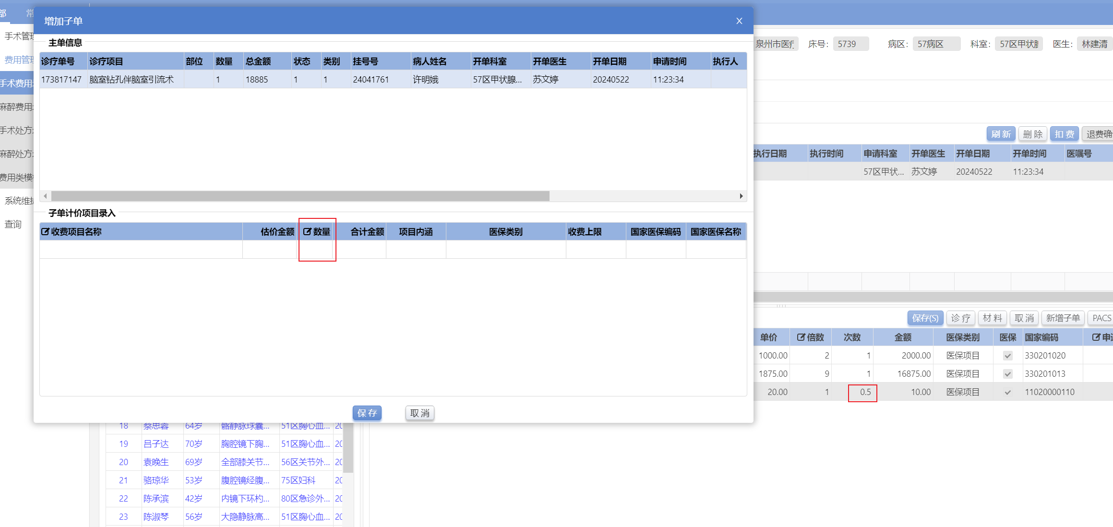Toggle 医保 checkbox for code 330201020
1113x527 pixels.
[x=1007, y=356]
